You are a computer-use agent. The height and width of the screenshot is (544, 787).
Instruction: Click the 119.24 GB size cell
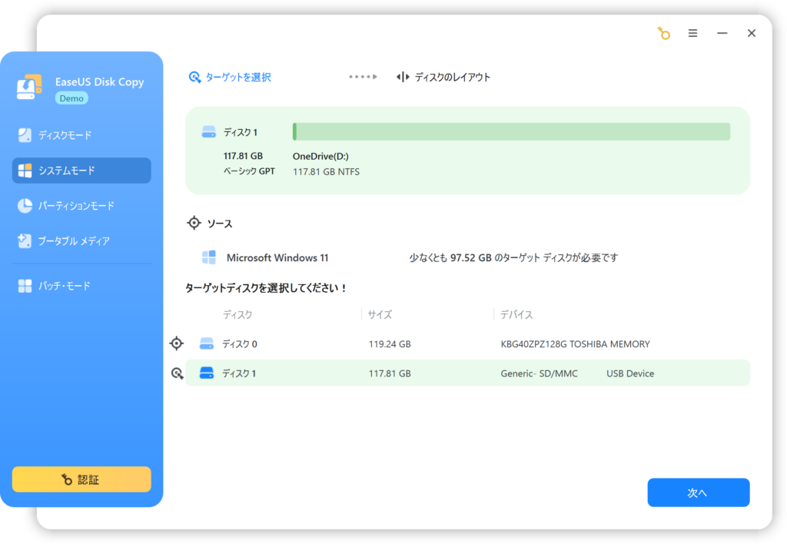coord(390,344)
